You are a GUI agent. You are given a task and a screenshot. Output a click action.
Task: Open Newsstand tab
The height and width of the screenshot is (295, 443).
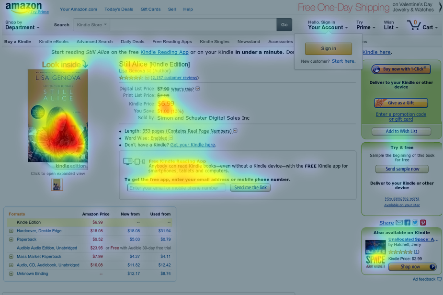coord(249,42)
